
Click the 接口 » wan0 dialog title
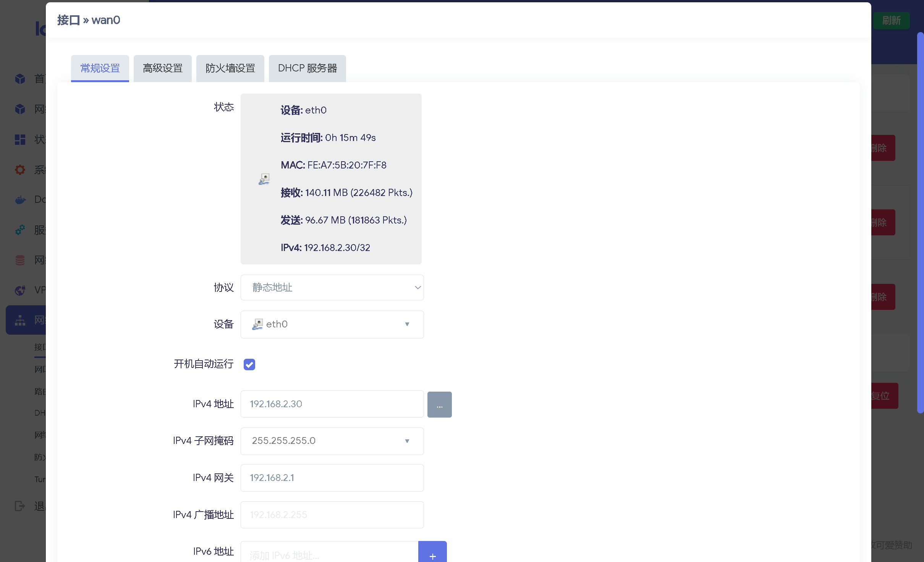(x=89, y=20)
